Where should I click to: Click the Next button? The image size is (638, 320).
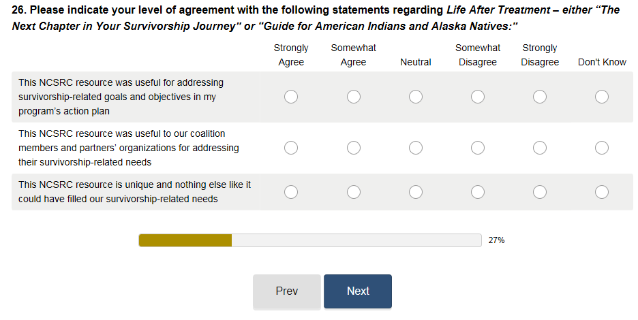(358, 291)
